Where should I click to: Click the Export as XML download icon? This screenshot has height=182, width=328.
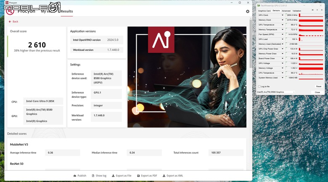[x=164, y=176]
